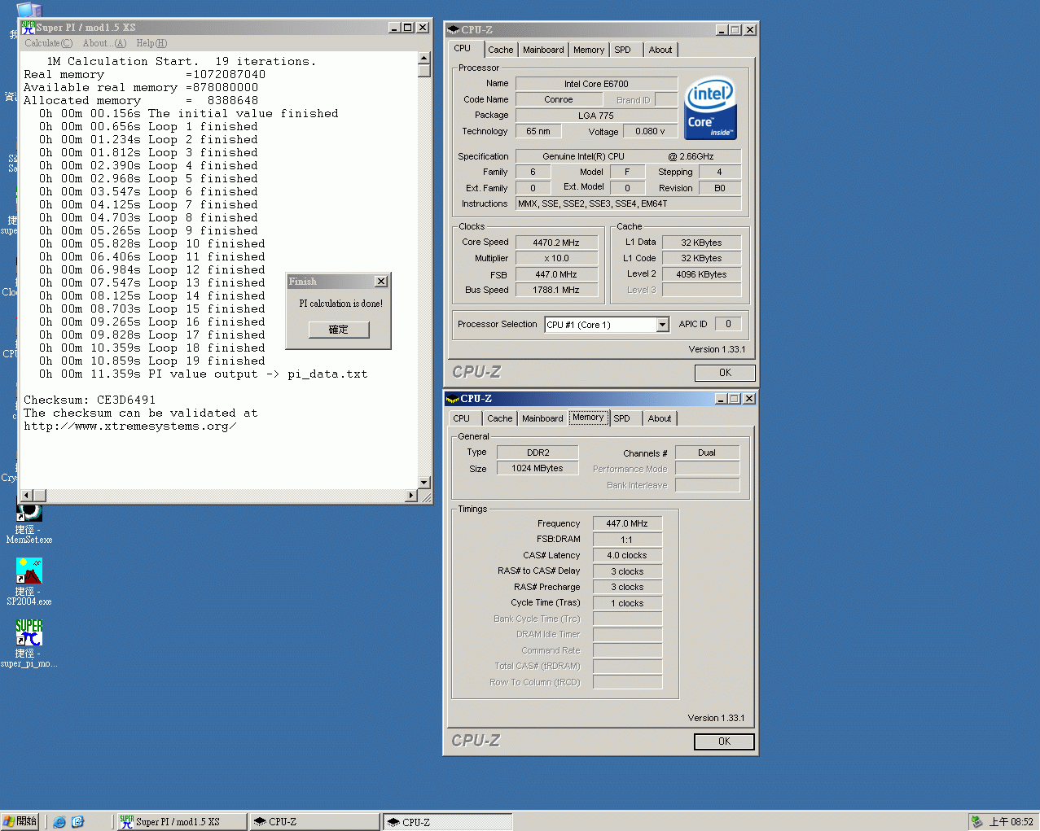Click the Windows Start button

pyautogui.click(x=20, y=821)
